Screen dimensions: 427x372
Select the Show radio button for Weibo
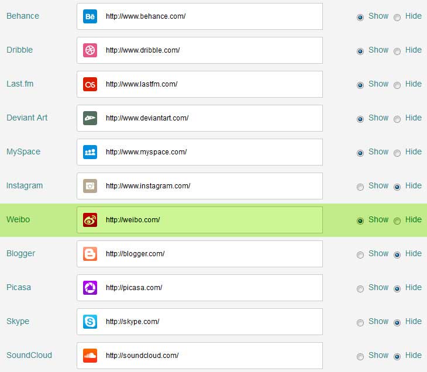point(360,221)
